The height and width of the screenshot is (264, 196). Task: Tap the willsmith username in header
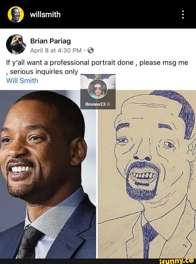click(x=45, y=14)
